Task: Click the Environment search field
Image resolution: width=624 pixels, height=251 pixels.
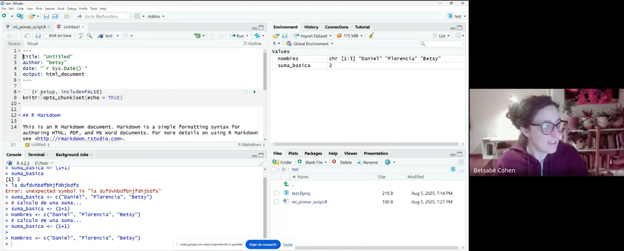Action: coord(441,44)
